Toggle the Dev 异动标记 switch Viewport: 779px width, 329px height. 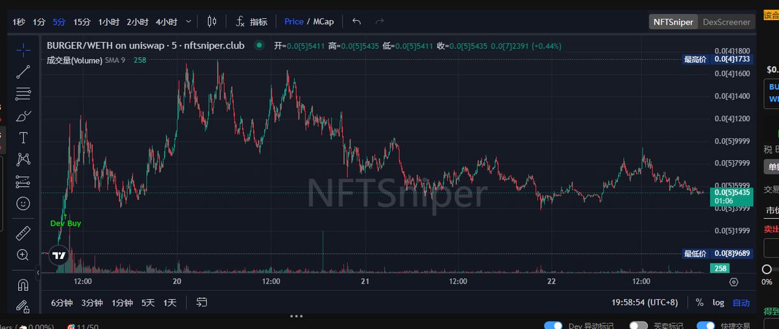pyautogui.click(x=553, y=326)
